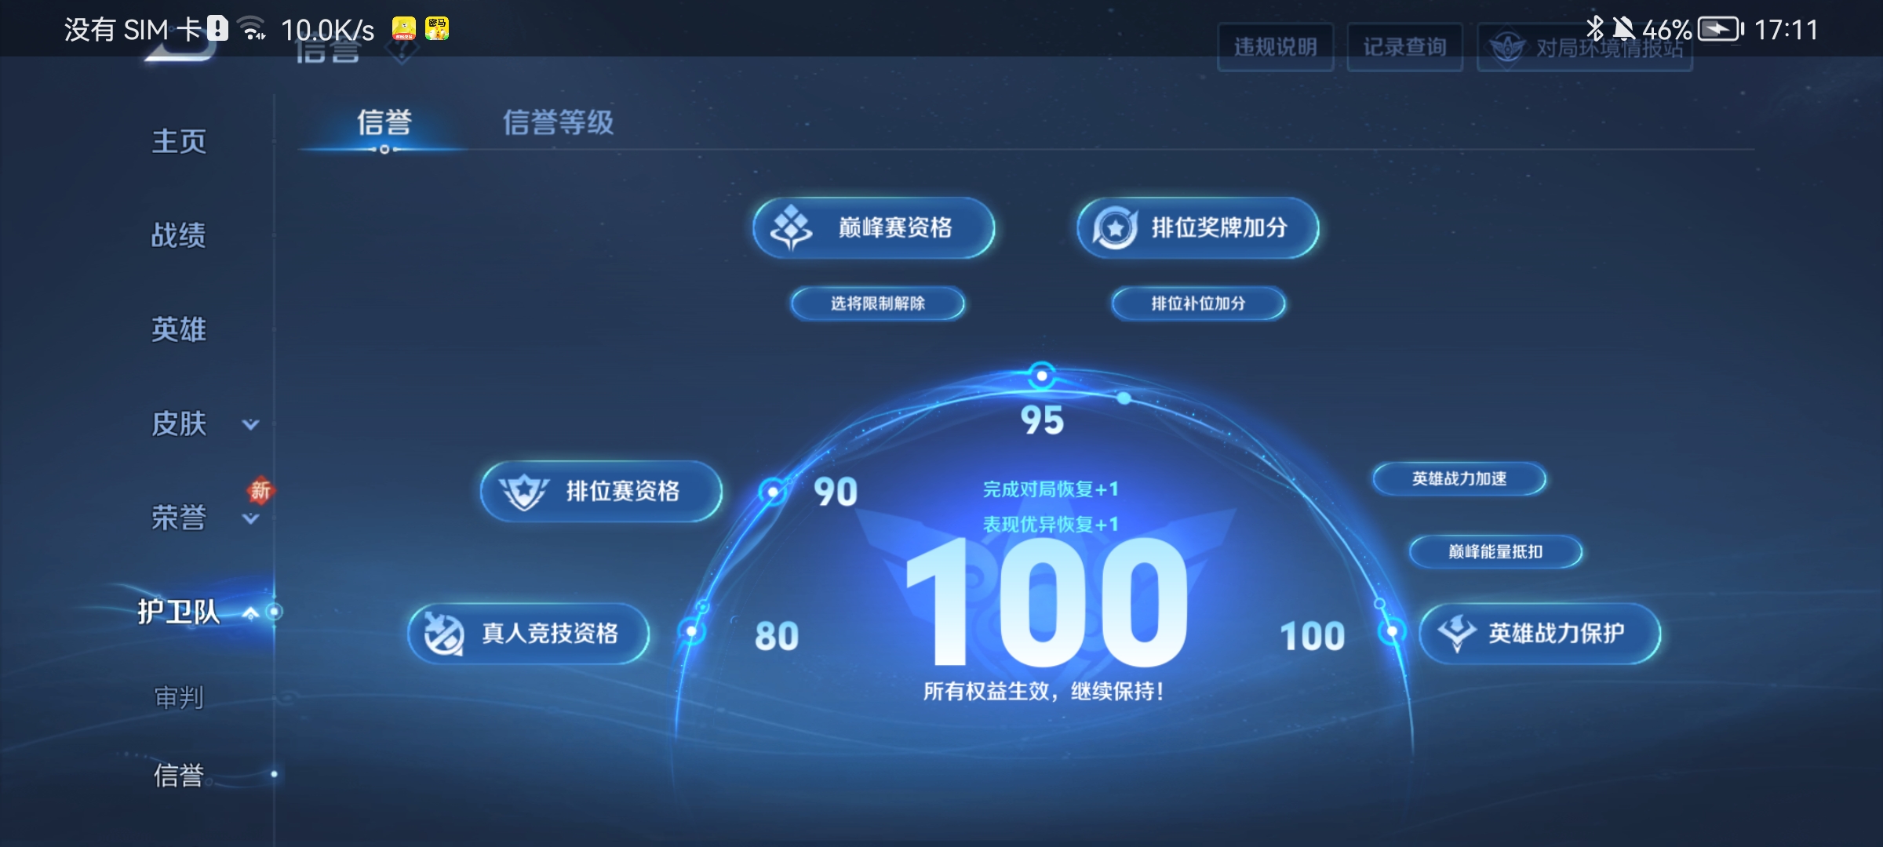Click the 巅峰赛资格 diamond icon
This screenshot has height=847, width=1883.
click(791, 227)
